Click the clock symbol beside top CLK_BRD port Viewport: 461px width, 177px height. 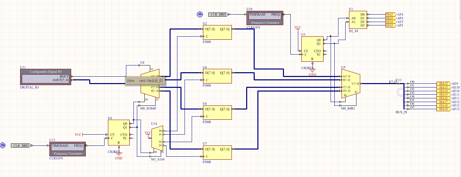click(200, 14)
